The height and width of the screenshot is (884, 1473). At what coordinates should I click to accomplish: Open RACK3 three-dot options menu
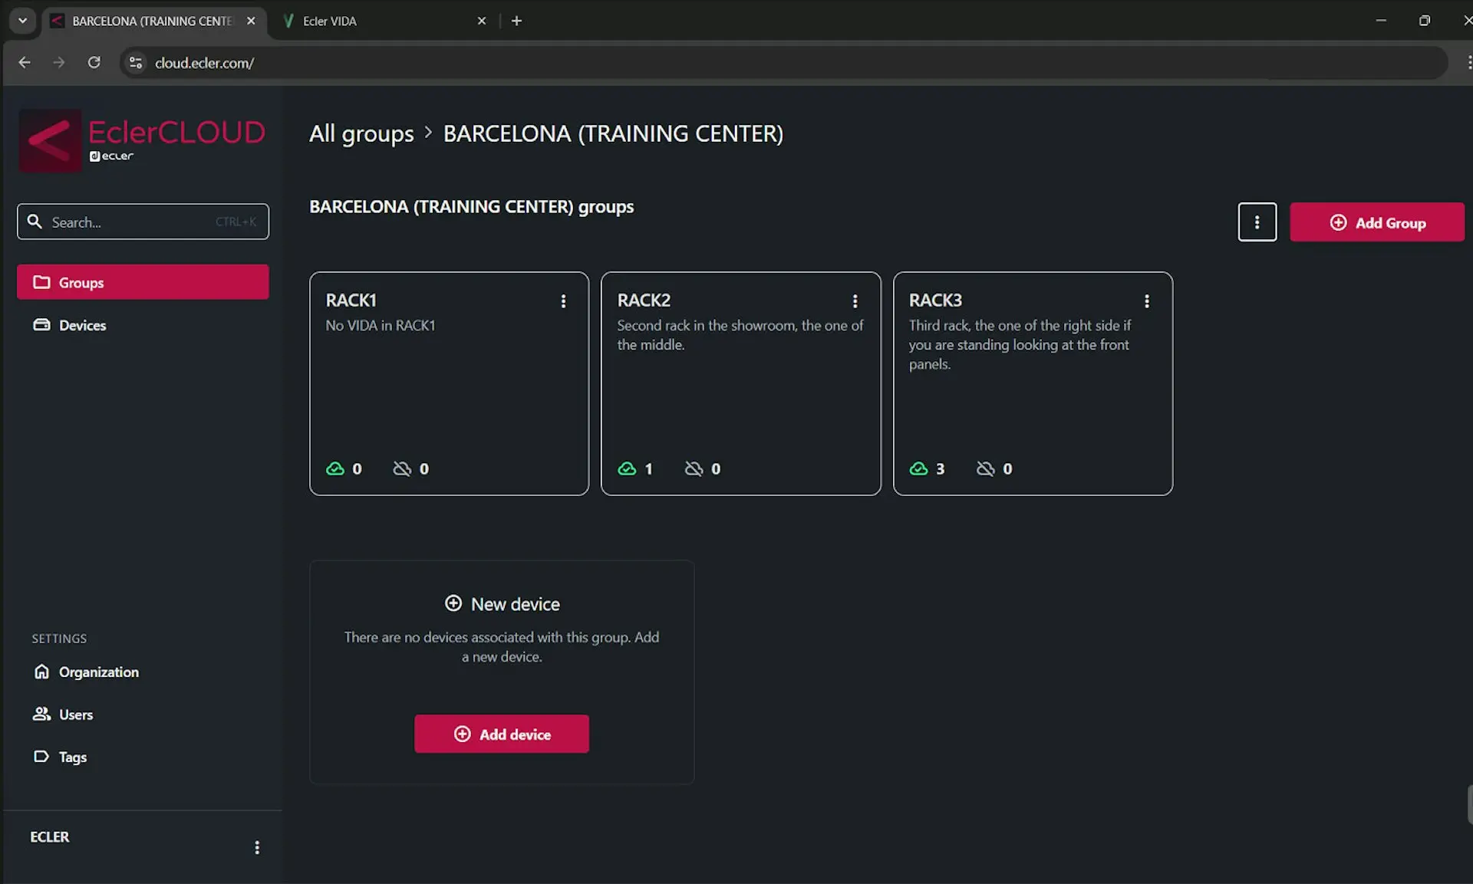click(1146, 301)
